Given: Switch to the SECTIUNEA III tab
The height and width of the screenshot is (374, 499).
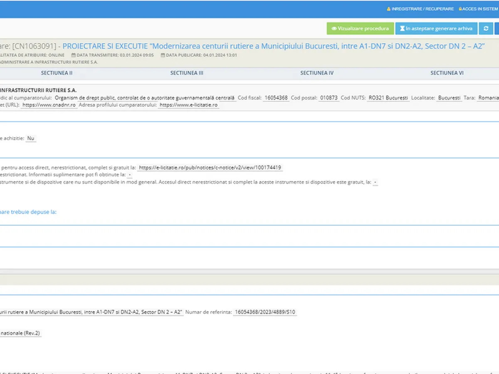Looking at the screenshot, I should click(187, 73).
